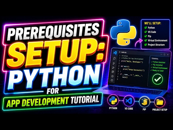Click the check before 'Pip Installed'
Screen dimensions: 173x130
tap(152, 65)
